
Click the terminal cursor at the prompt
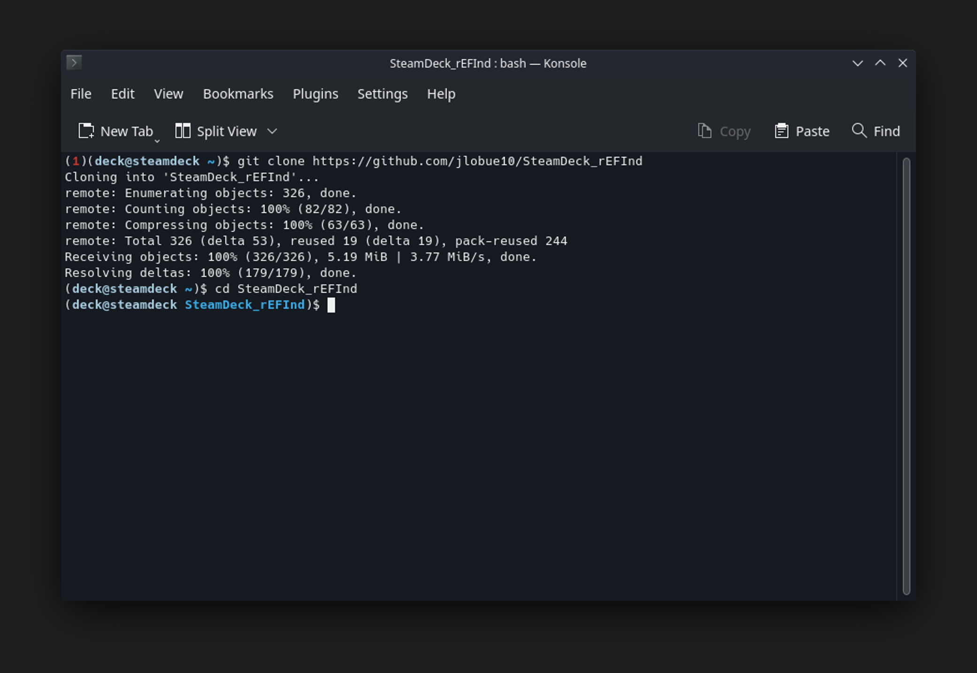[331, 305]
